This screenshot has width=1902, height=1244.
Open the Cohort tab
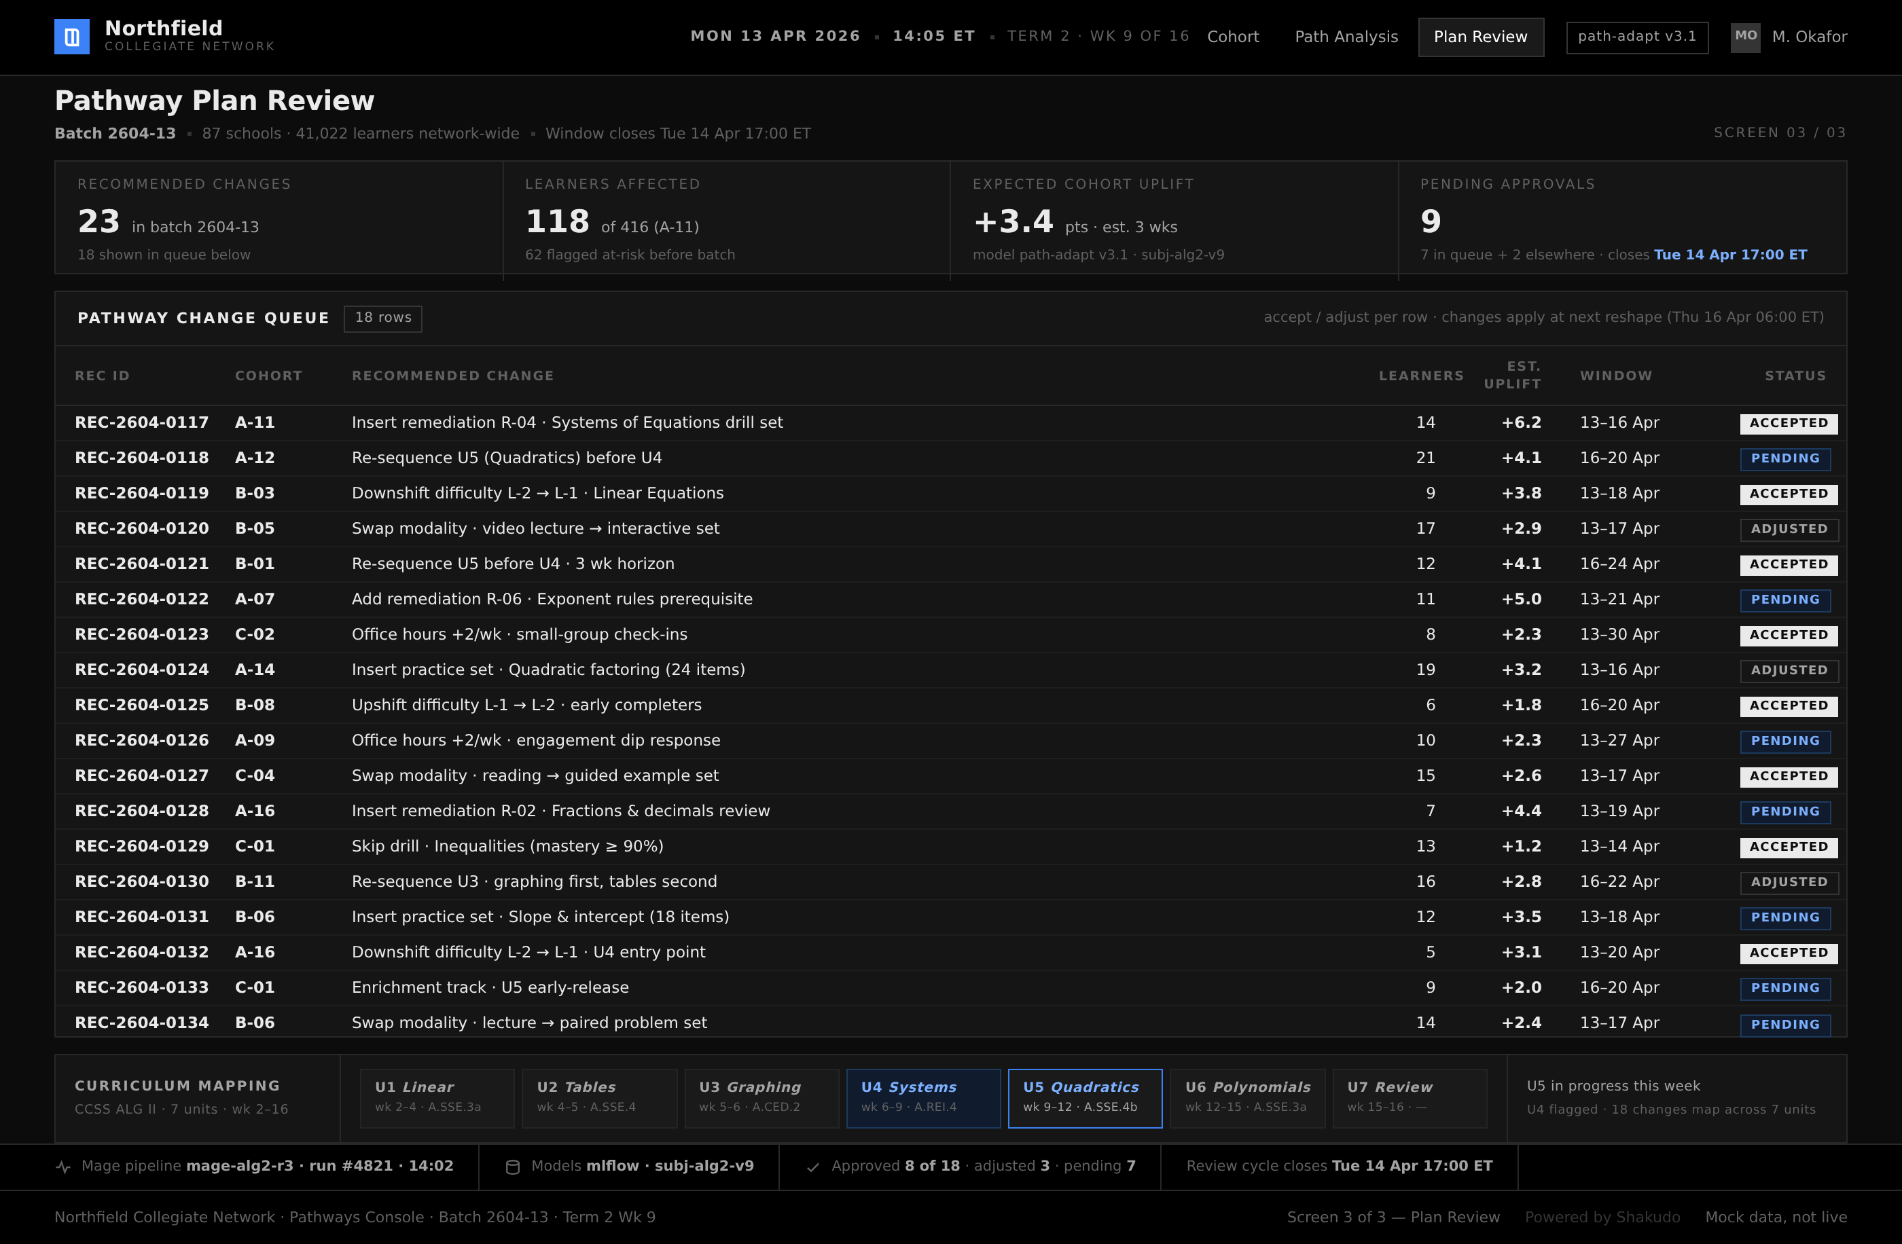point(1232,37)
